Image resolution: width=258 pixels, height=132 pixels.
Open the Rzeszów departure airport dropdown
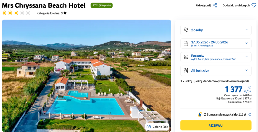click(216, 57)
